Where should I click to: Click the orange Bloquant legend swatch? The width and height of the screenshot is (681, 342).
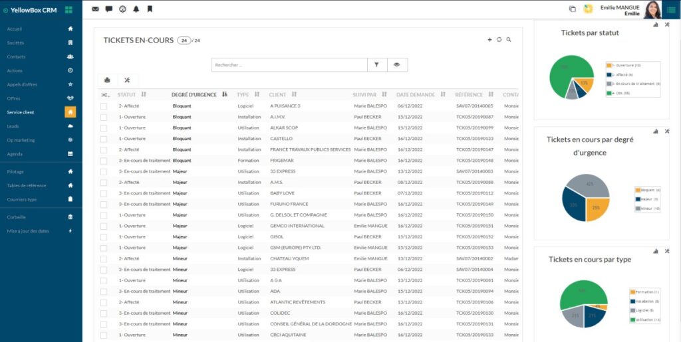tap(636, 190)
